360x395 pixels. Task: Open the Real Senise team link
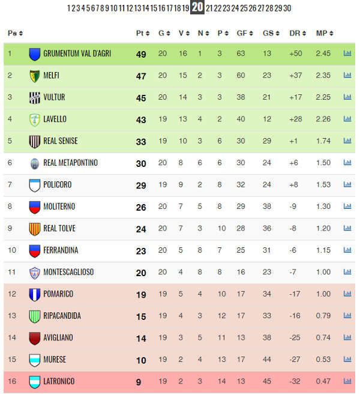click(61, 141)
